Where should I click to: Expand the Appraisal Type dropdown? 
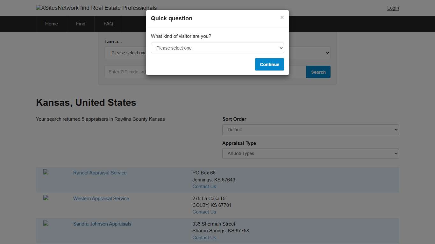[x=310, y=153]
